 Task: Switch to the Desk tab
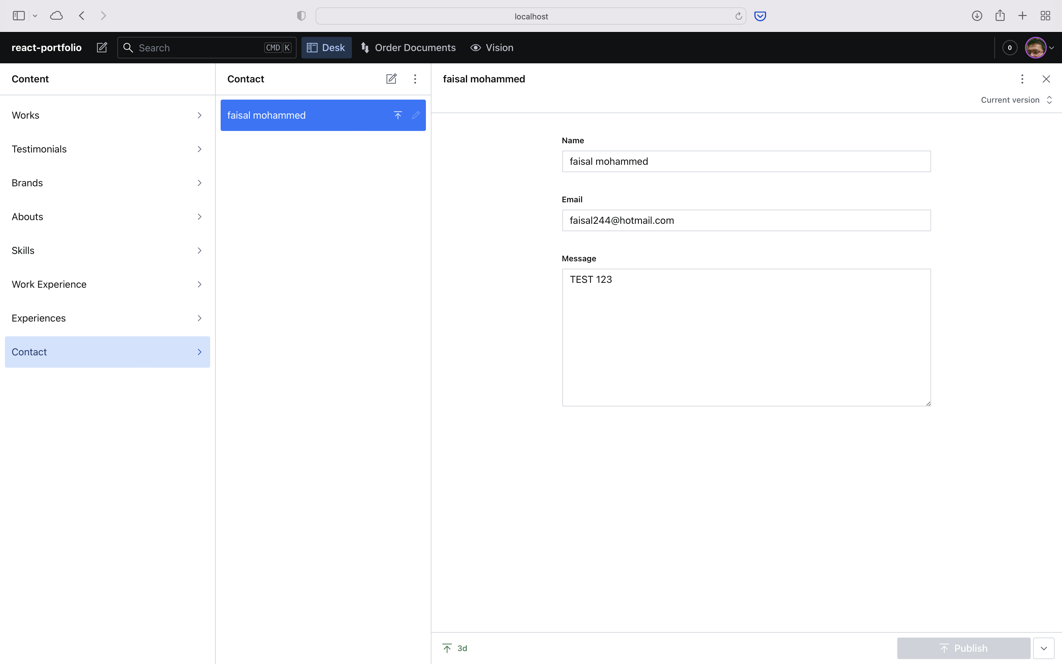[x=326, y=47]
